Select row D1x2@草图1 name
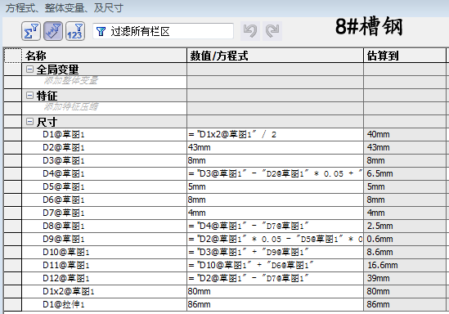449x314 pixels. click(69, 291)
